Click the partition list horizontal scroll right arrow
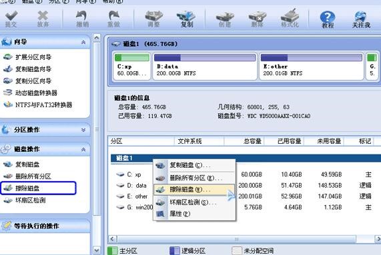This screenshot has width=381, height=255. (x=378, y=239)
